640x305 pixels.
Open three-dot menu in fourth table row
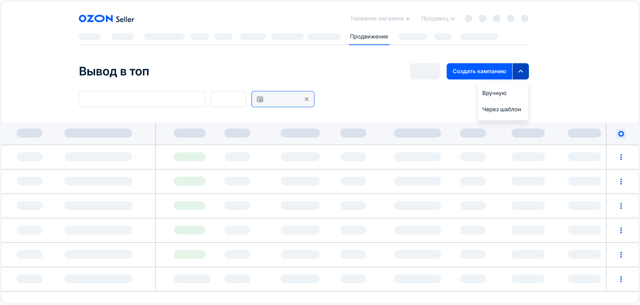click(621, 230)
